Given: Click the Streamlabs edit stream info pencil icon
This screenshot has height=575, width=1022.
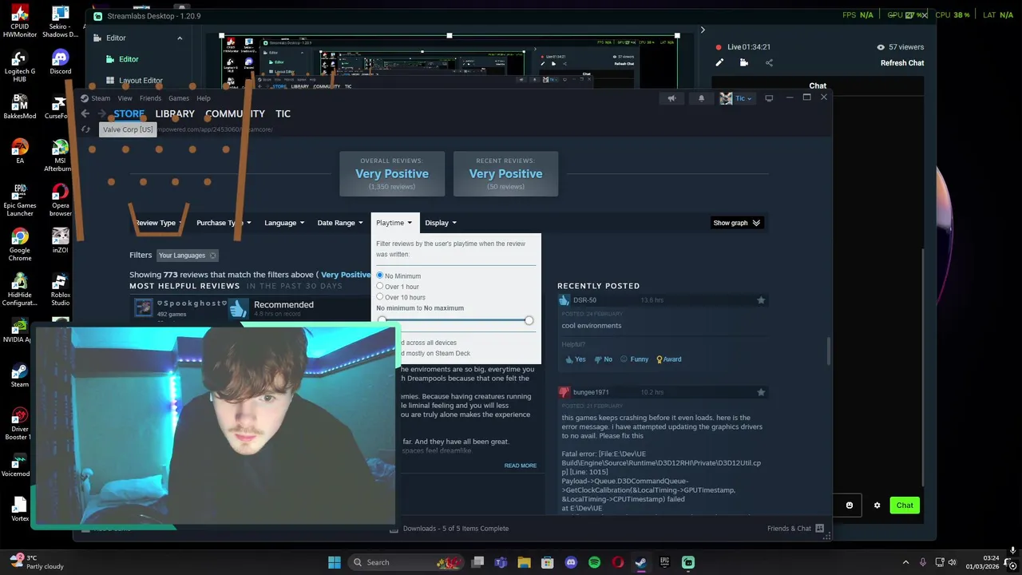Looking at the screenshot, I should [x=719, y=63].
